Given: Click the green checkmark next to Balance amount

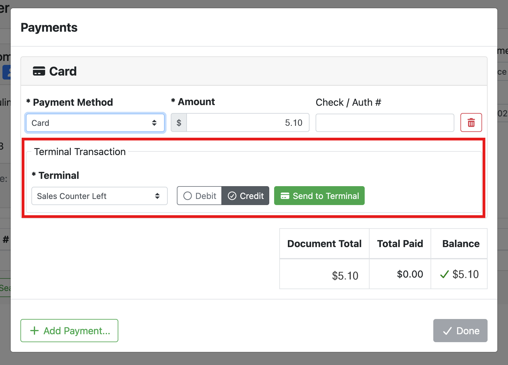Looking at the screenshot, I should [444, 275].
